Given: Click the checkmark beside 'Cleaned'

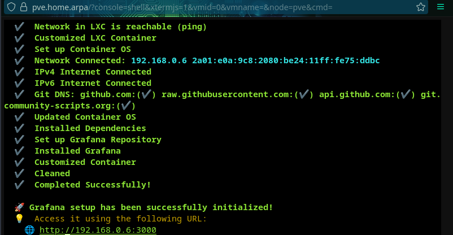Looking at the screenshot, I should 19,173.
